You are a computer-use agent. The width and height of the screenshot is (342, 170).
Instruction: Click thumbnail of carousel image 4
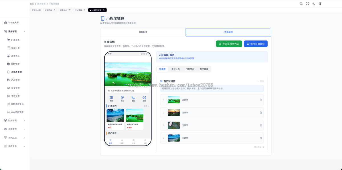[x=174, y=138]
